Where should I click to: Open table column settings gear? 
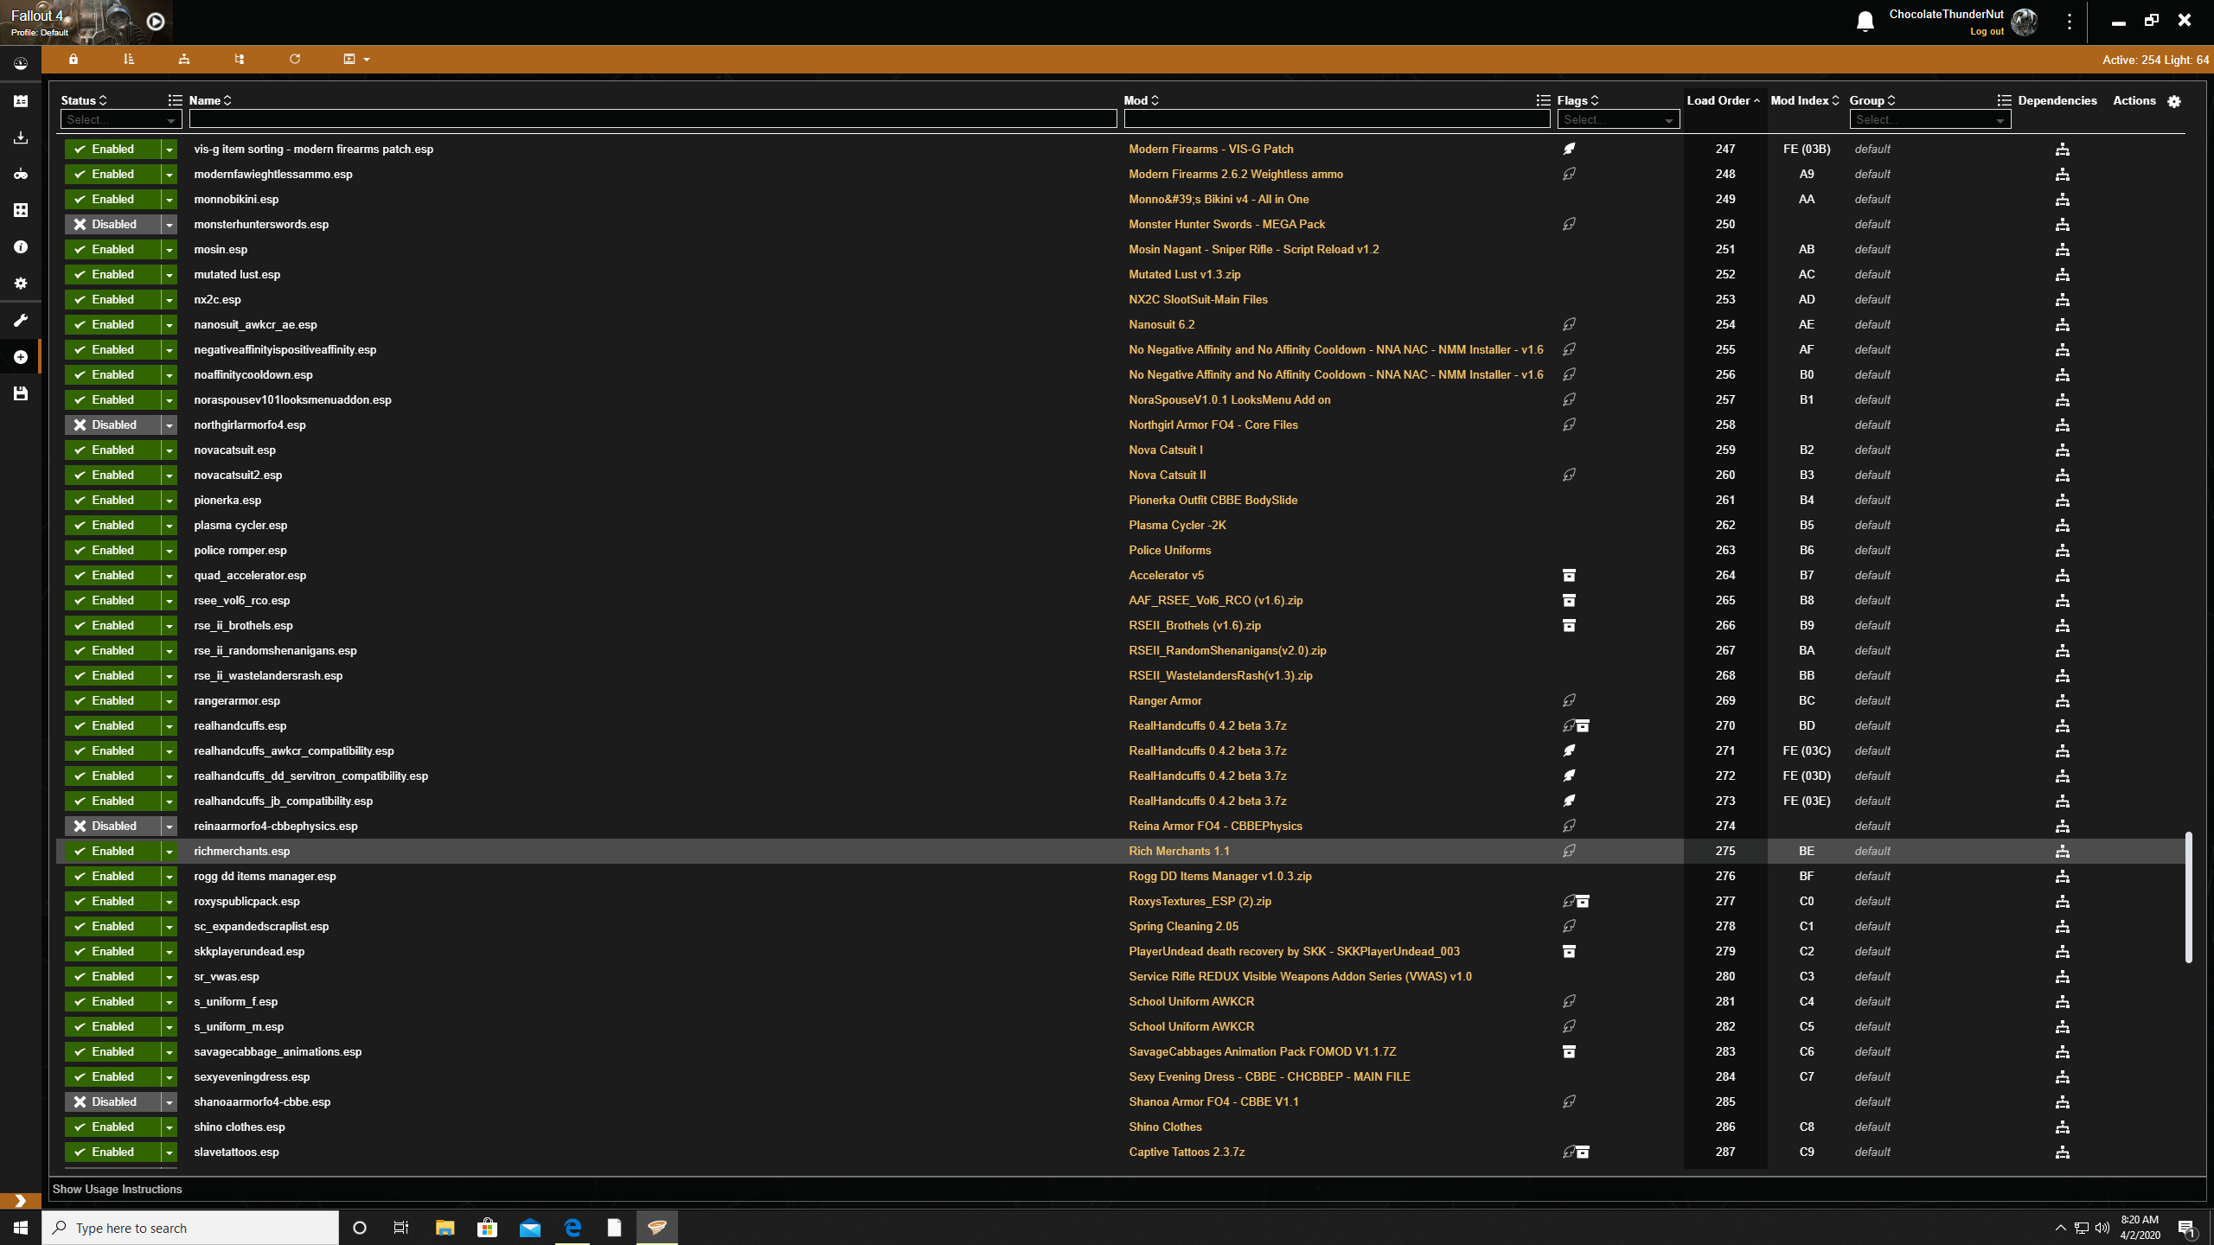2174,101
